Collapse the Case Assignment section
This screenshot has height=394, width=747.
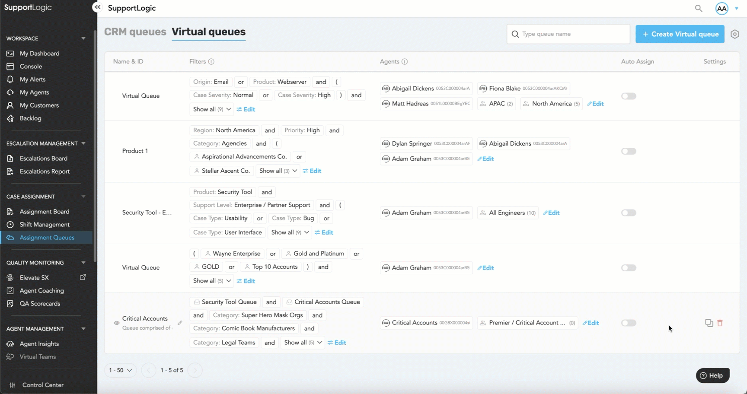point(83,197)
